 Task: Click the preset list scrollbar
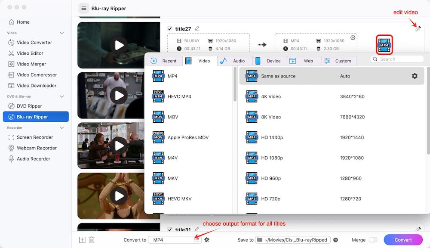pos(428,110)
